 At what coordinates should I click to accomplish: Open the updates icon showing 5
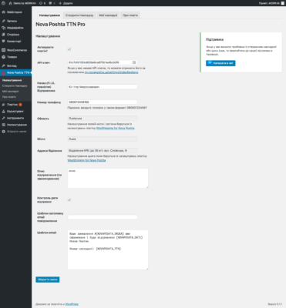coord(42,3)
